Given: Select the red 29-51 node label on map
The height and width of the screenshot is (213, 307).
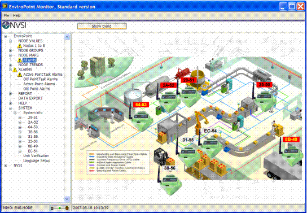Looking at the screenshot, I should point(188,80).
